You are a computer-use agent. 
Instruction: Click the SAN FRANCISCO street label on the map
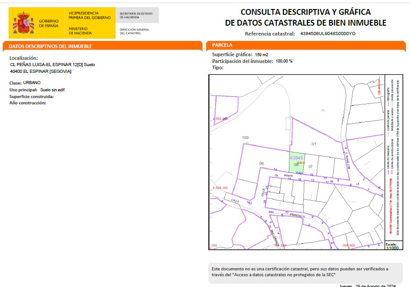[x=287, y=214]
